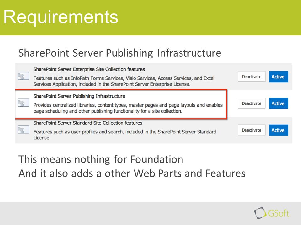Click 'And it also adds a other Web Parts' text
301x225 pixels.
(99, 173)
